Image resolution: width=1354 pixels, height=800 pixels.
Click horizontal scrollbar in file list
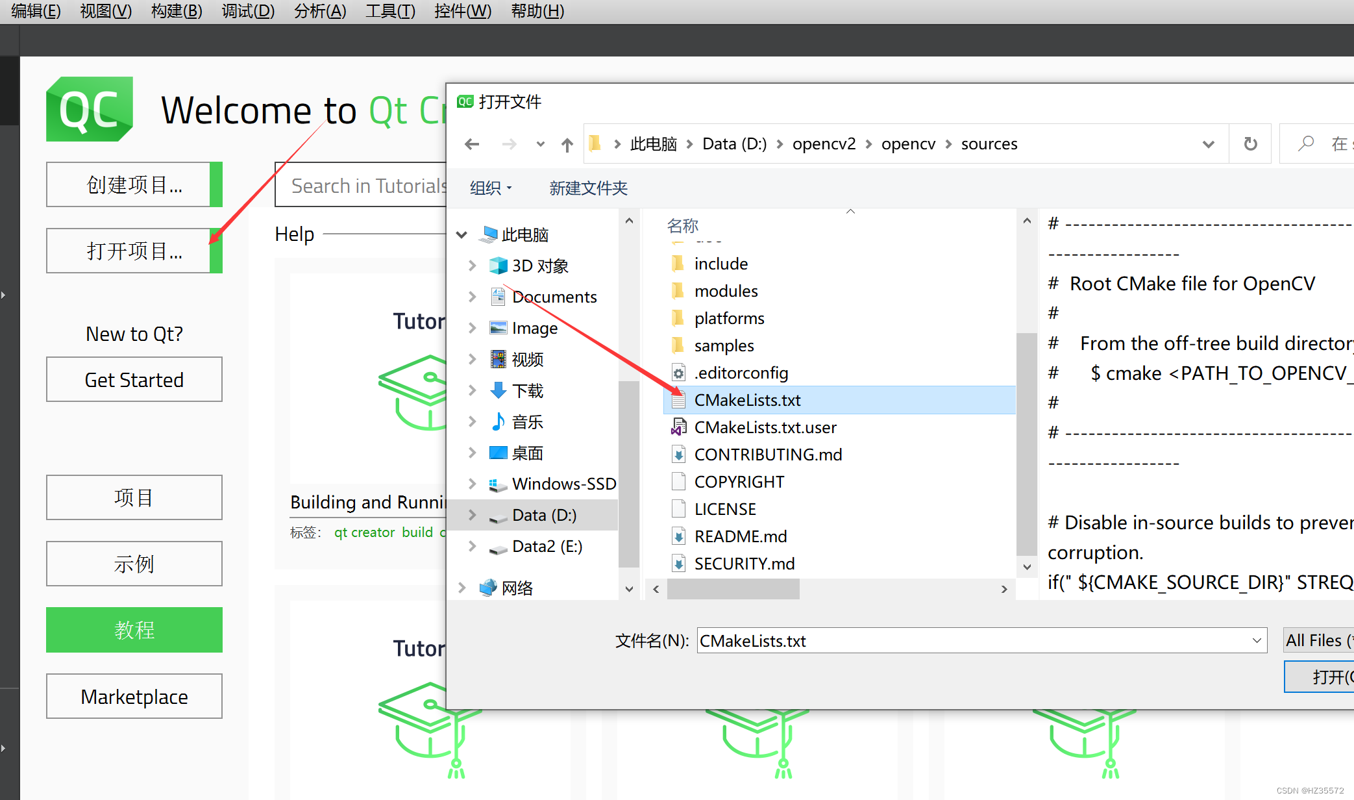tap(733, 589)
